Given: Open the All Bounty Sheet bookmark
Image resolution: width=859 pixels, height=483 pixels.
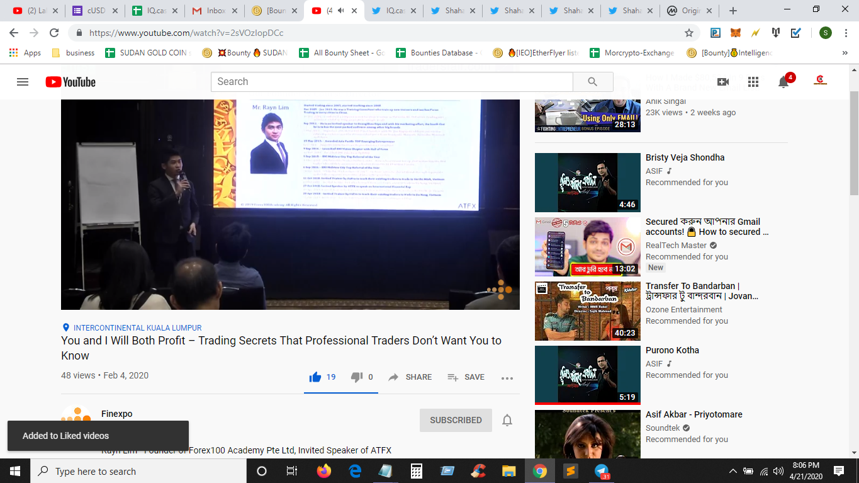Looking at the screenshot, I should (342, 53).
